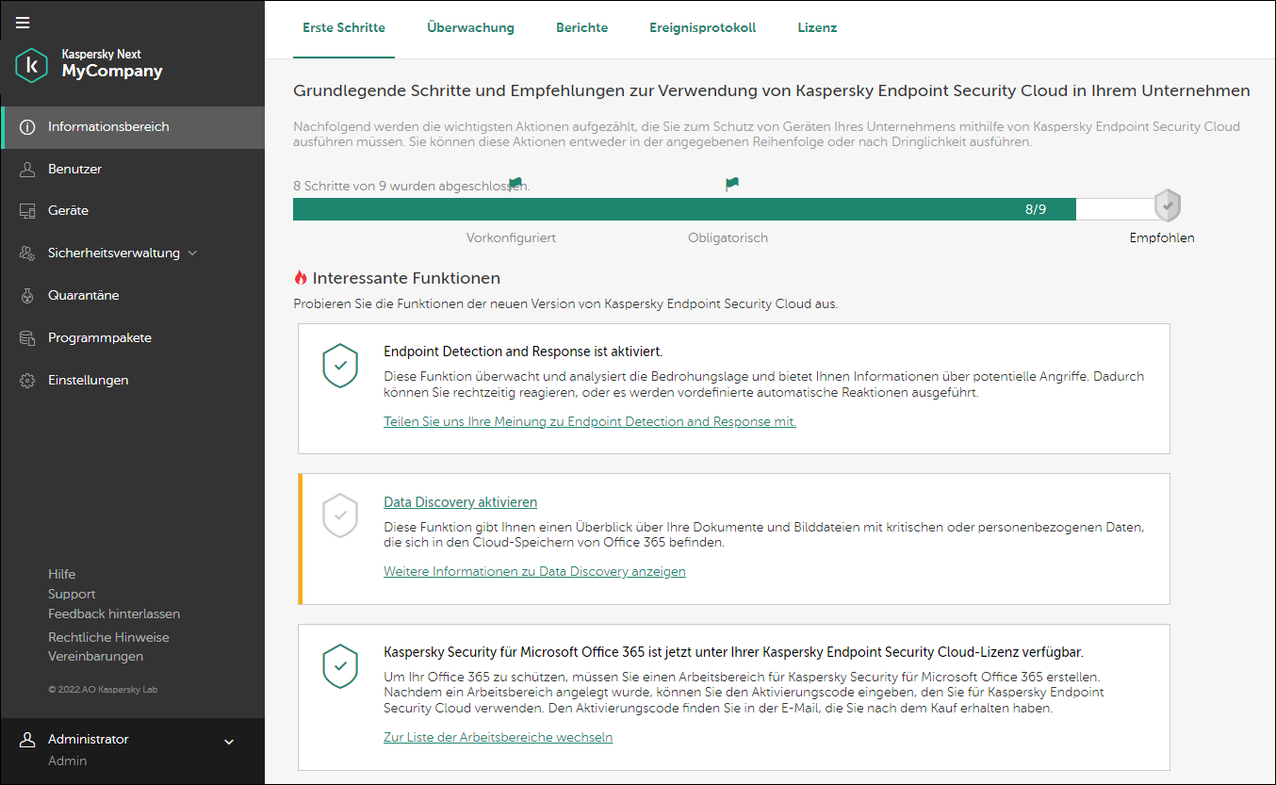
Task: Click the shield icon of Office 365 card
Action: click(340, 666)
